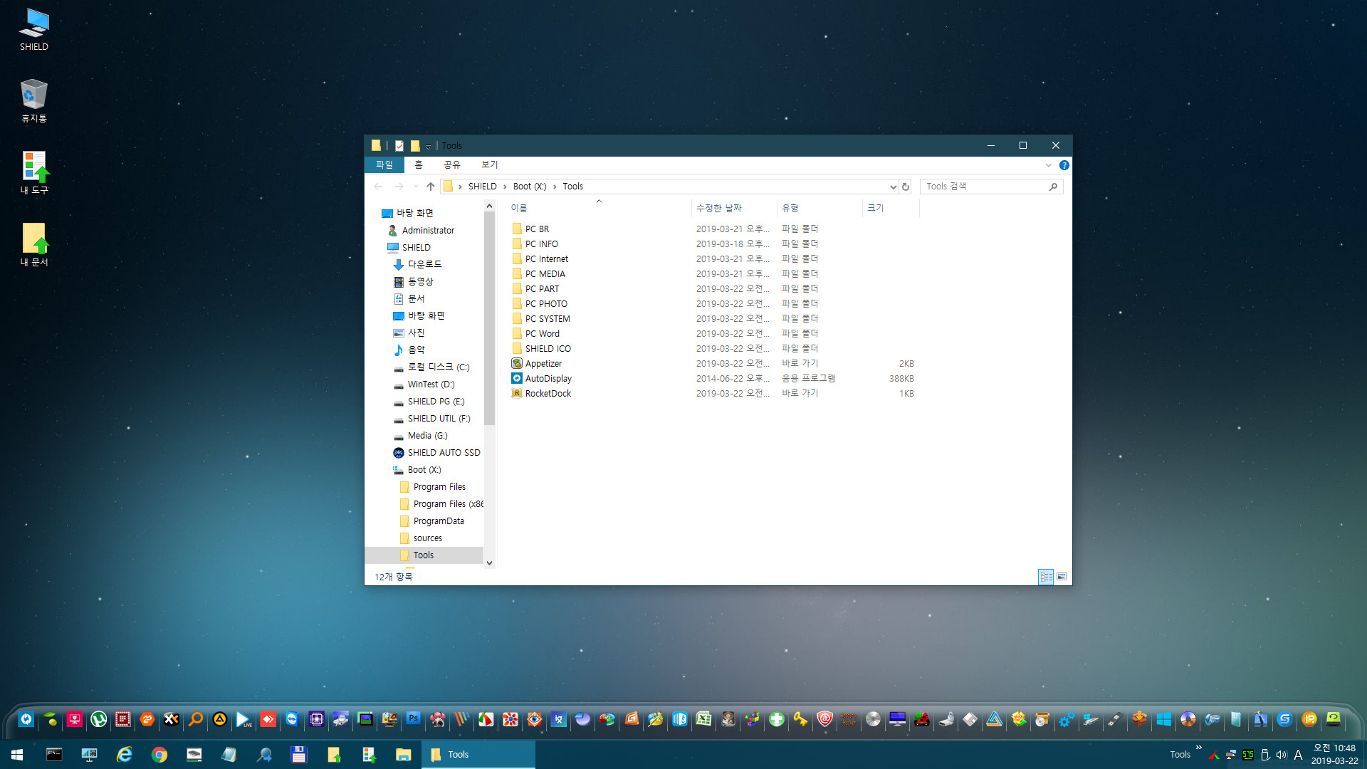Click the Tools window taskbar button
The image size is (1367, 769).
point(478,755)
